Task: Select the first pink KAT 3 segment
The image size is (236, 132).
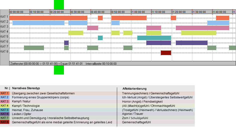Action: 93,28
